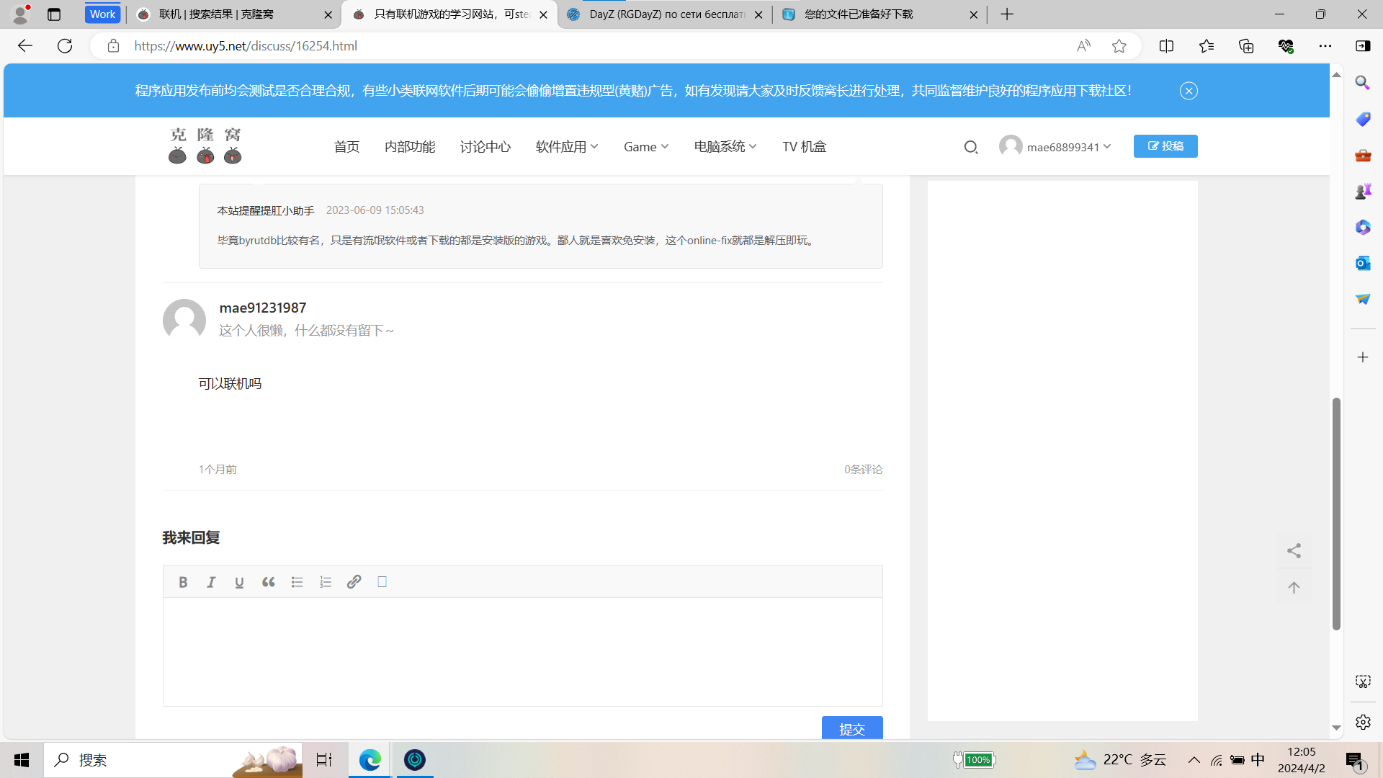Click the last editor toolbar square icon
1383x778 pixels.
(382, 582)
